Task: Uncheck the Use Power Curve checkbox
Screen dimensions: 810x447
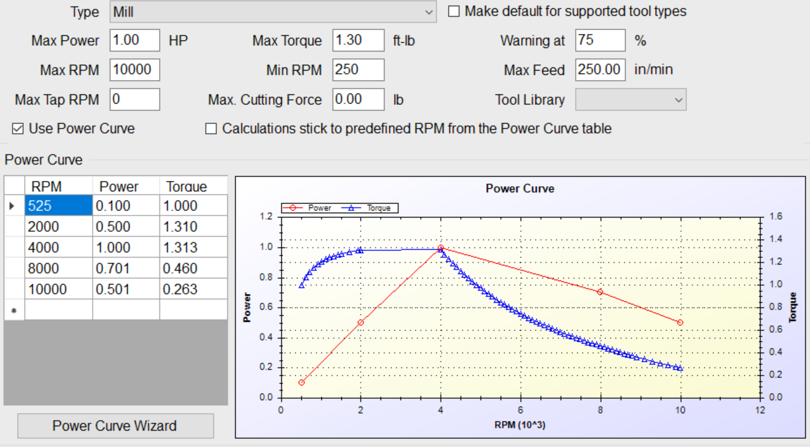Action: click(x=18, y=129)
